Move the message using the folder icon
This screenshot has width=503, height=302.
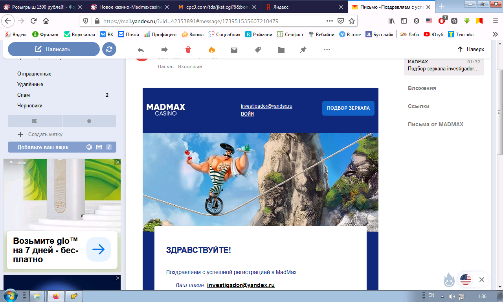pos(281,50)
